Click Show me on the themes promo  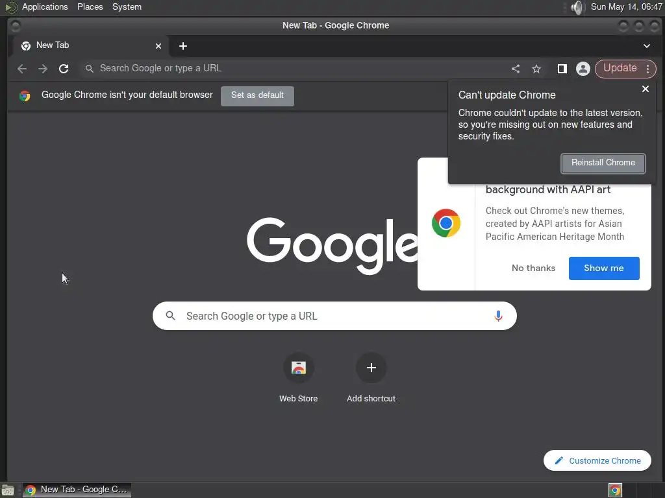click(x=604, y=268)
